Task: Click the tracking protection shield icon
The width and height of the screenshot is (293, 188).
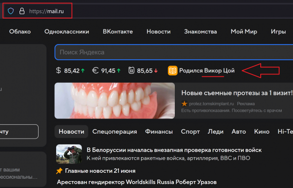Action: point(11,11)
